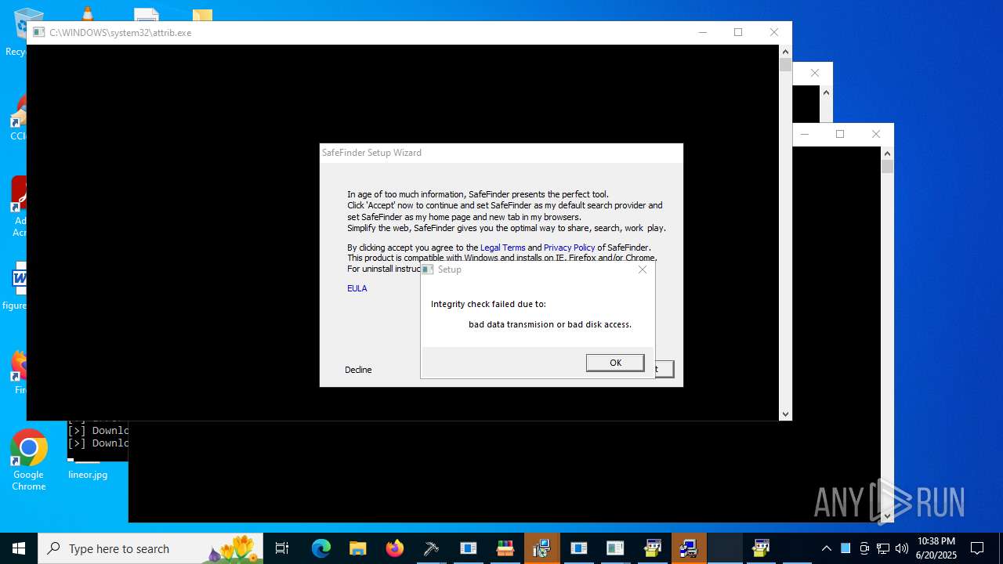Maximize the attrib.exe console window
The height and width of the screenshot is (564, 1003).
(x=738, y=32)
